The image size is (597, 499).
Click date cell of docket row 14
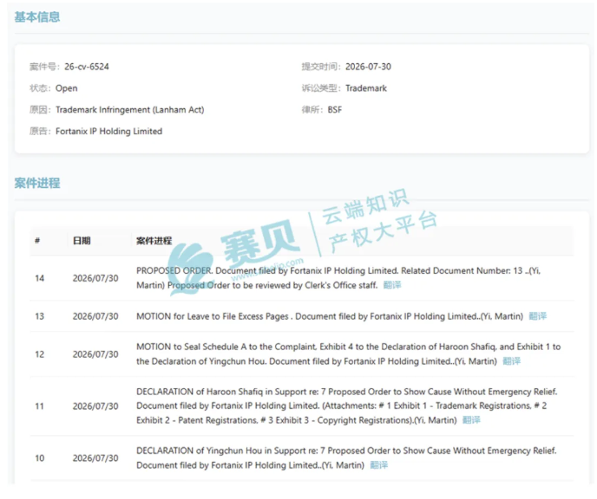(95, 278)
